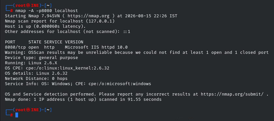
Task: Click the cpe:/o:microsoft:windows string
Action: click(120, 84)
